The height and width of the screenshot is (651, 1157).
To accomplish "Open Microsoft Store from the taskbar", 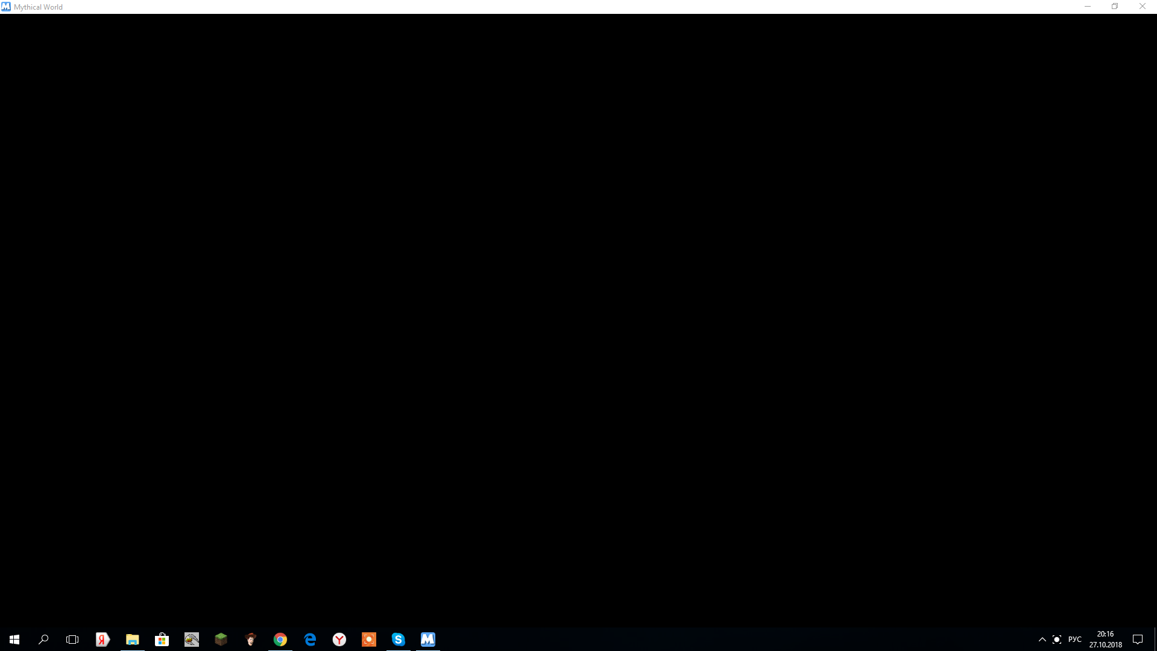I will [x=162, y=640].
